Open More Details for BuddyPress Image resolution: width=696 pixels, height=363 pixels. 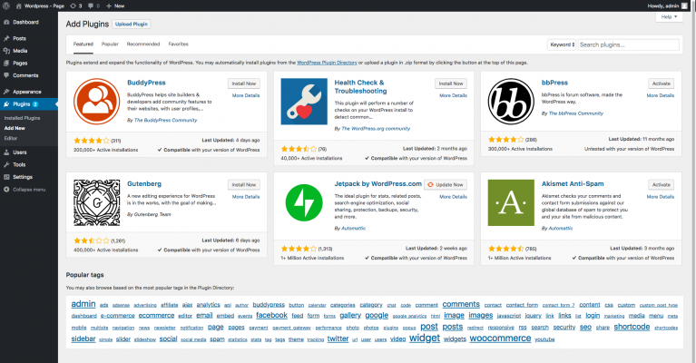pyautogui.click(x=246, y=95)
